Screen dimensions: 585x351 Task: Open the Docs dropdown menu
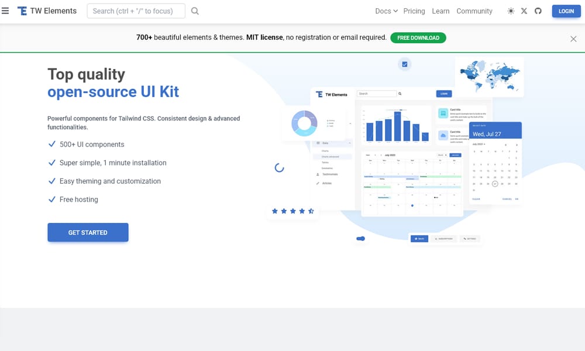(385, 11)
